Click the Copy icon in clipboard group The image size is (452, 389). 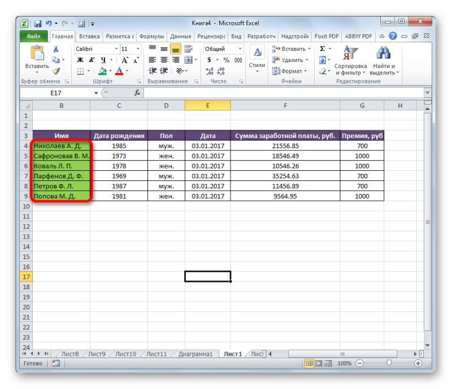(x=55, y=60)
